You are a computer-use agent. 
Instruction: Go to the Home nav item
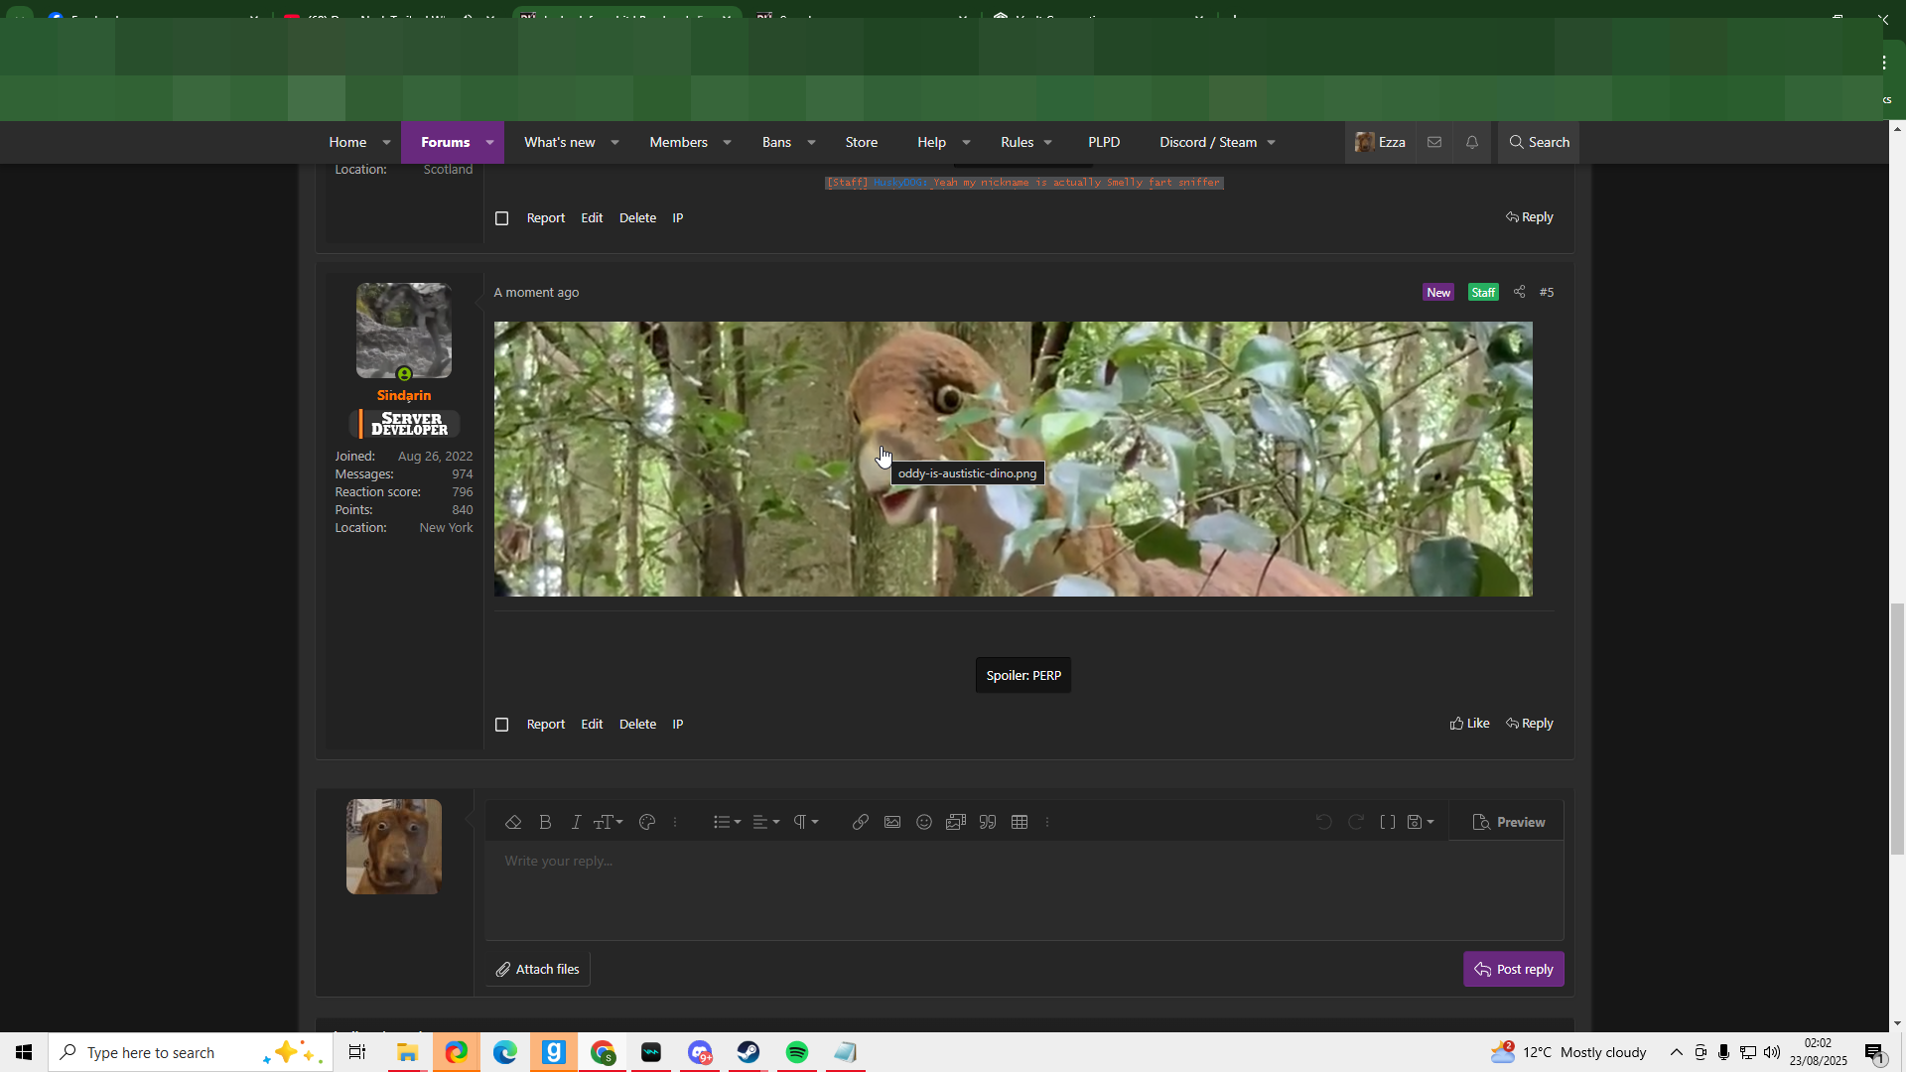pos(347,142)
